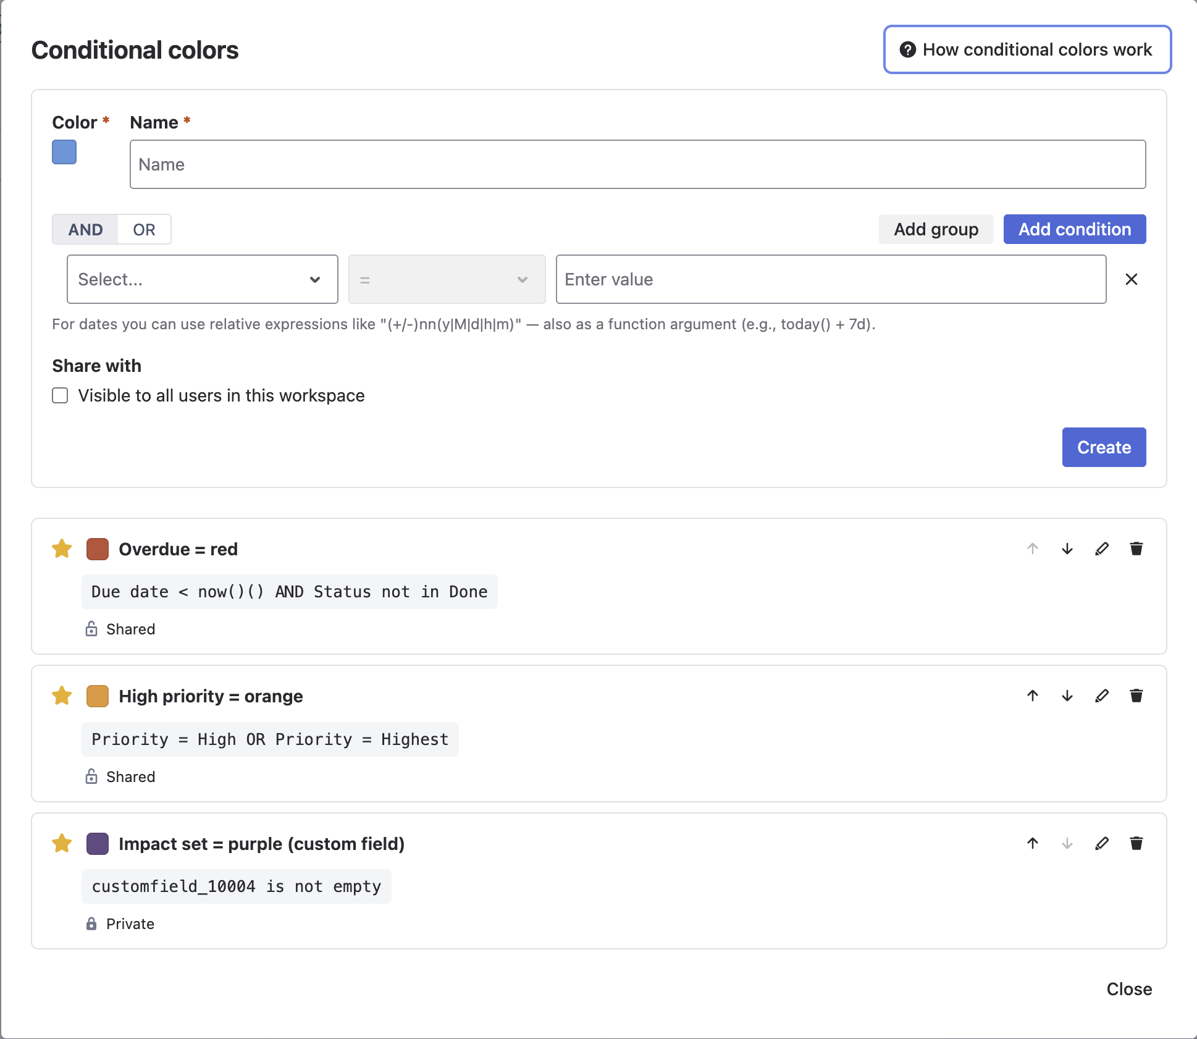This screenshot has height=1039, width=1197.
Task: Click Add group button
Action: [x=936, y=229]
